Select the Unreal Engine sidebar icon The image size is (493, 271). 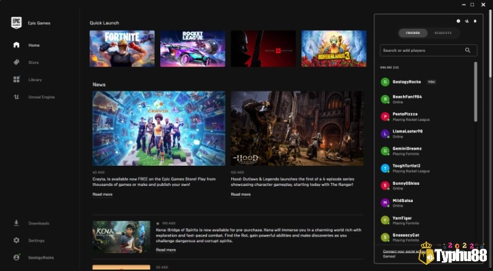click(x=17, y=97)
